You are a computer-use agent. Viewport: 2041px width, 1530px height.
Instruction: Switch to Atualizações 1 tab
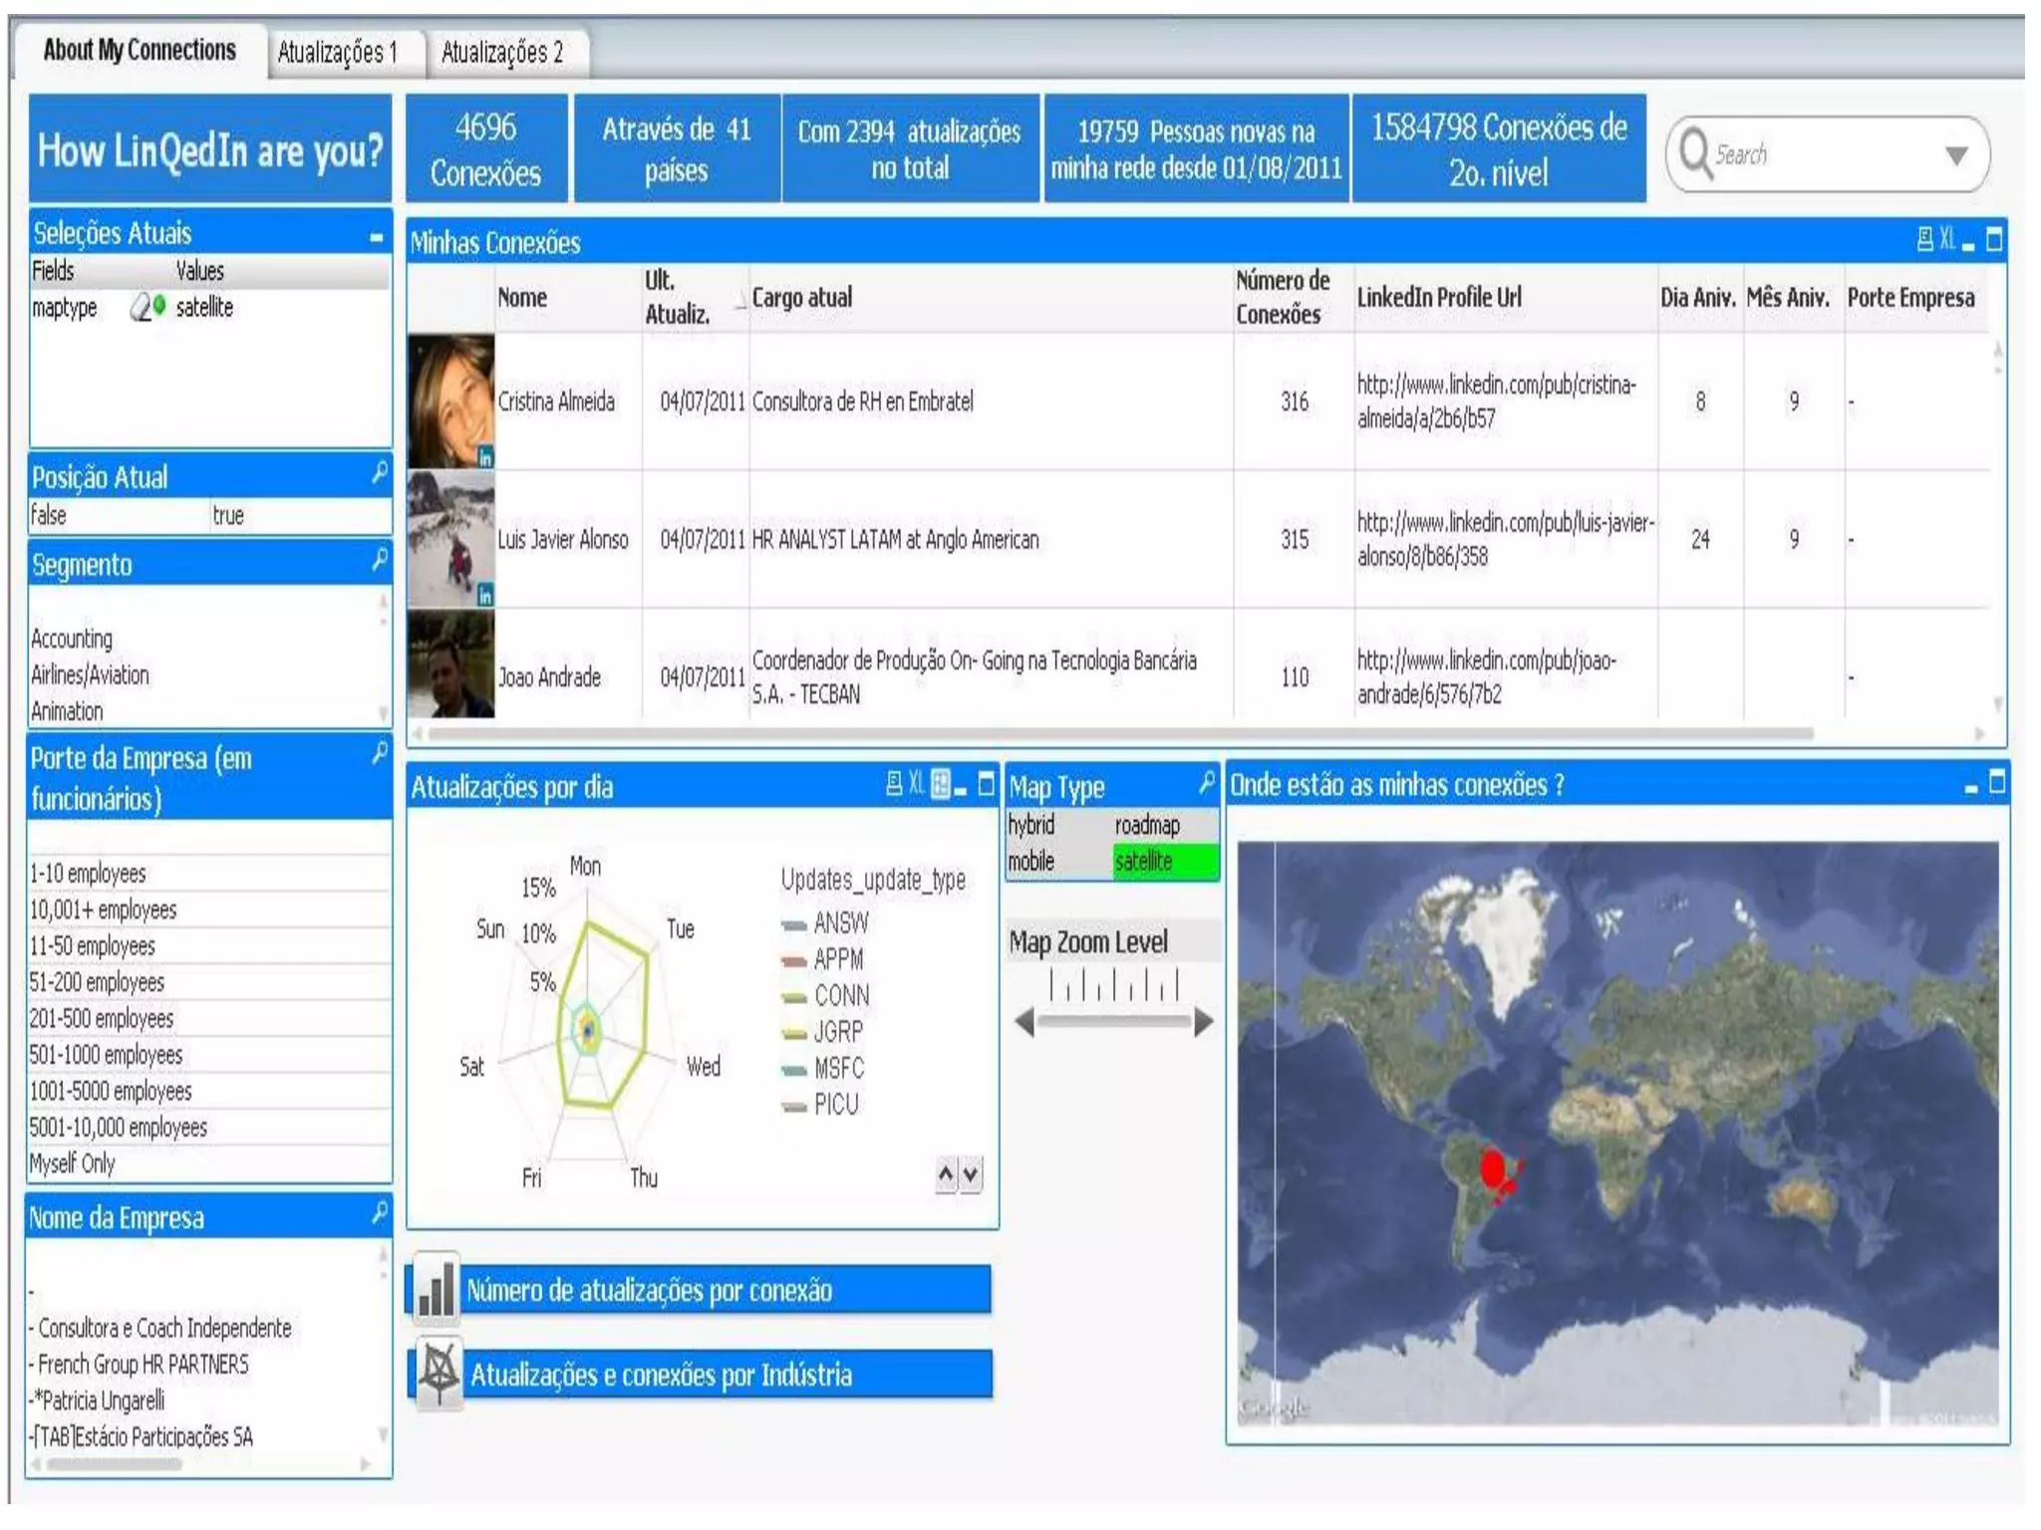pos(337,52)
